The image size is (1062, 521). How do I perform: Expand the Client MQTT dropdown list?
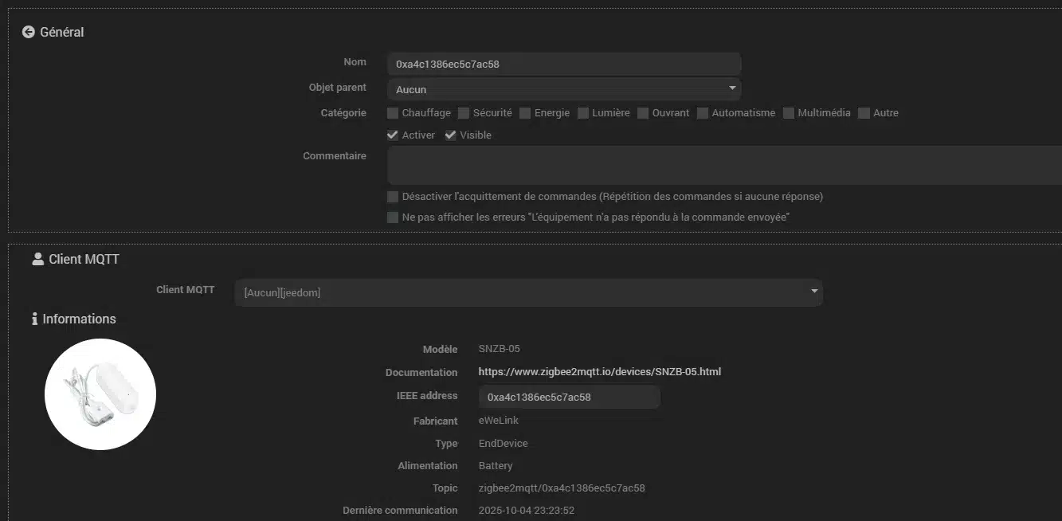pyautogui.click(x=528, y=292)
